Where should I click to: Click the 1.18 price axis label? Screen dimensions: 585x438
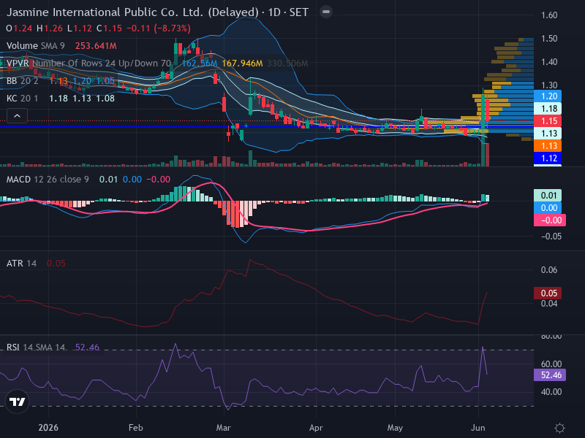[548, 108]
